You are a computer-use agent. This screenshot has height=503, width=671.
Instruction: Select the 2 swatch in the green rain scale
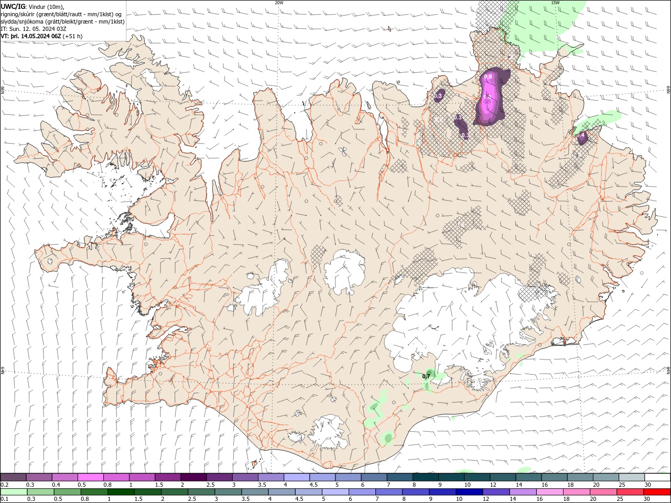pyautogui.click(x=175, y=492)
